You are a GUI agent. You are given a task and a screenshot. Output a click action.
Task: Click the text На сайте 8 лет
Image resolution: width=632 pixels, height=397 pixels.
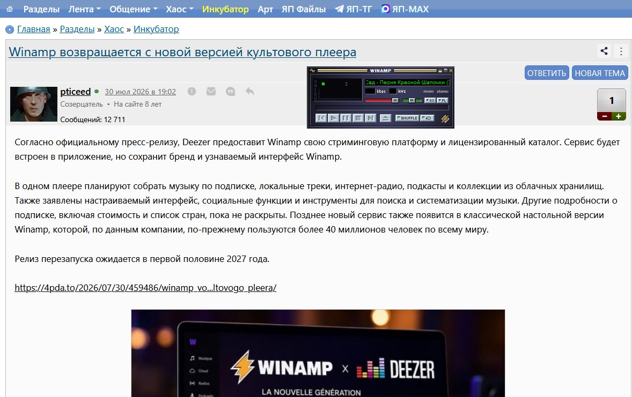coord(138,104)
